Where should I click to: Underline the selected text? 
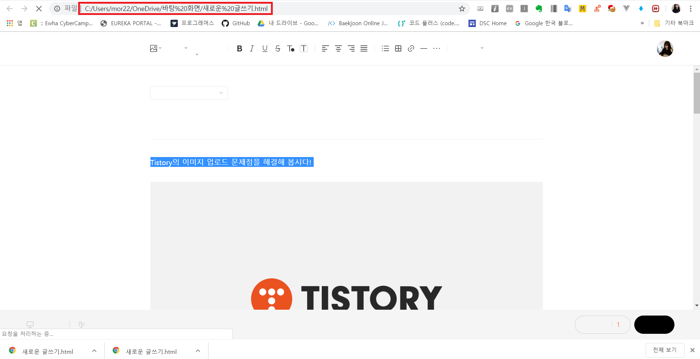click(x=265, y=49)
